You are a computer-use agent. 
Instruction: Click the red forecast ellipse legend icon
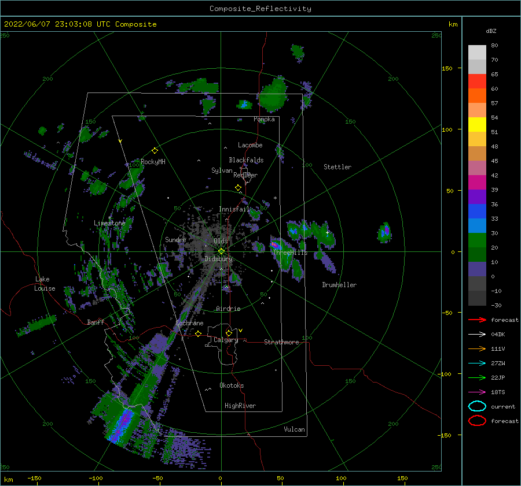pos(477,421)
